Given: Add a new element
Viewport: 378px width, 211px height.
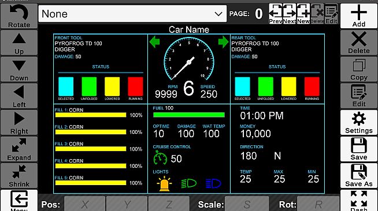Looking at the screenshot, I should point(359,16).
